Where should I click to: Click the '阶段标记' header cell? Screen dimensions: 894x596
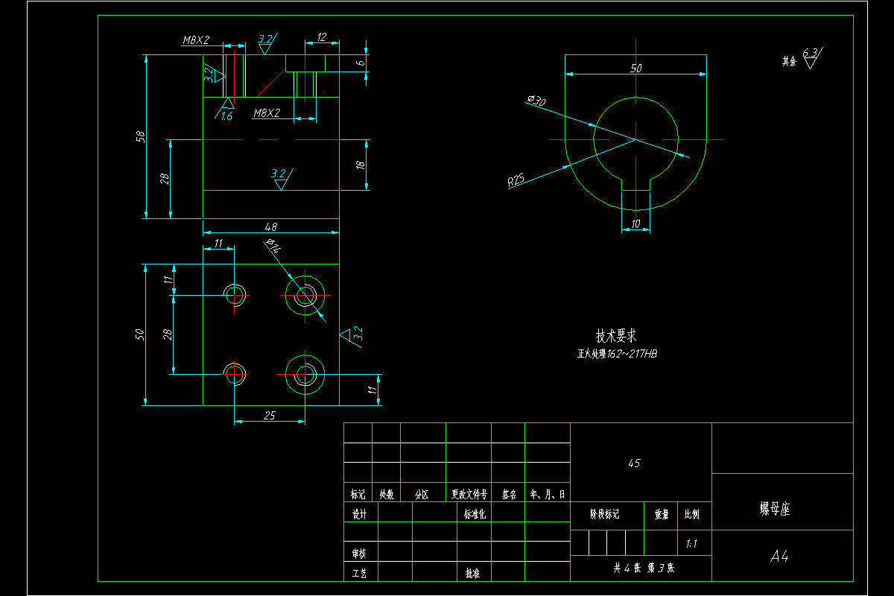(606, 514)
